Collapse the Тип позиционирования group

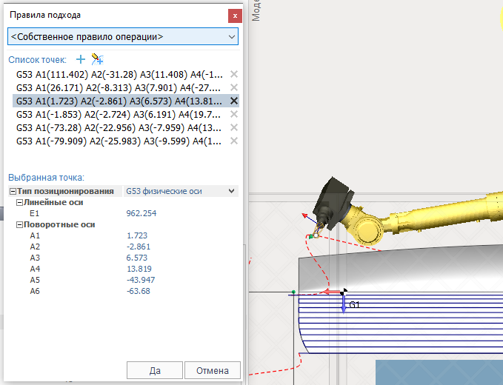click(13, 191)
